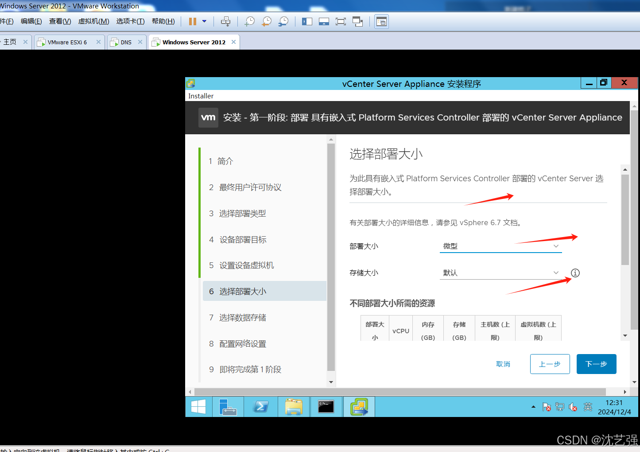
Task: Click the content pane scrollbar down arrow
Action: click(x=625, y=335)
